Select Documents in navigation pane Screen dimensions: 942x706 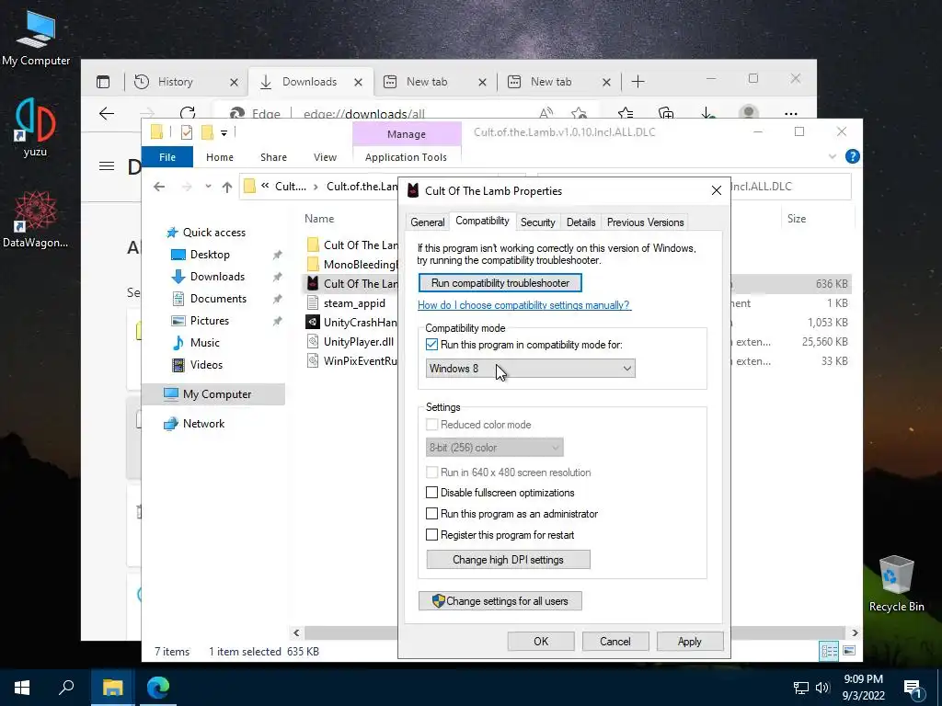(218, 299)
